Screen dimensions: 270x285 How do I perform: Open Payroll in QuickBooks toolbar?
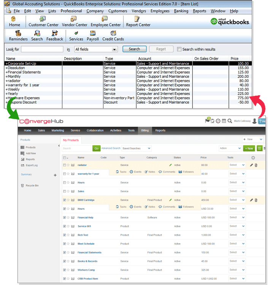[x=93, y=36]
